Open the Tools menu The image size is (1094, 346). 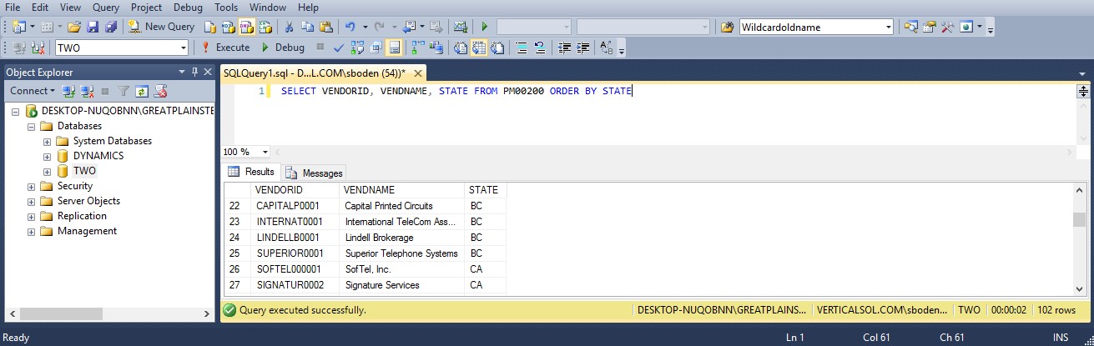coord(226,8)
